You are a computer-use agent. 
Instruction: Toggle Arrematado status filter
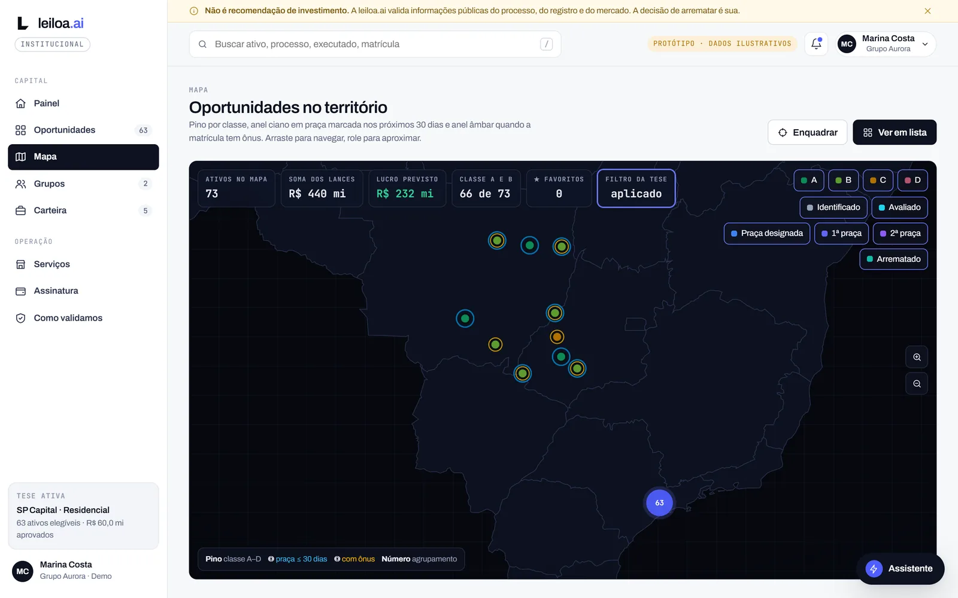pyautogui.click(x=893, y=259)
